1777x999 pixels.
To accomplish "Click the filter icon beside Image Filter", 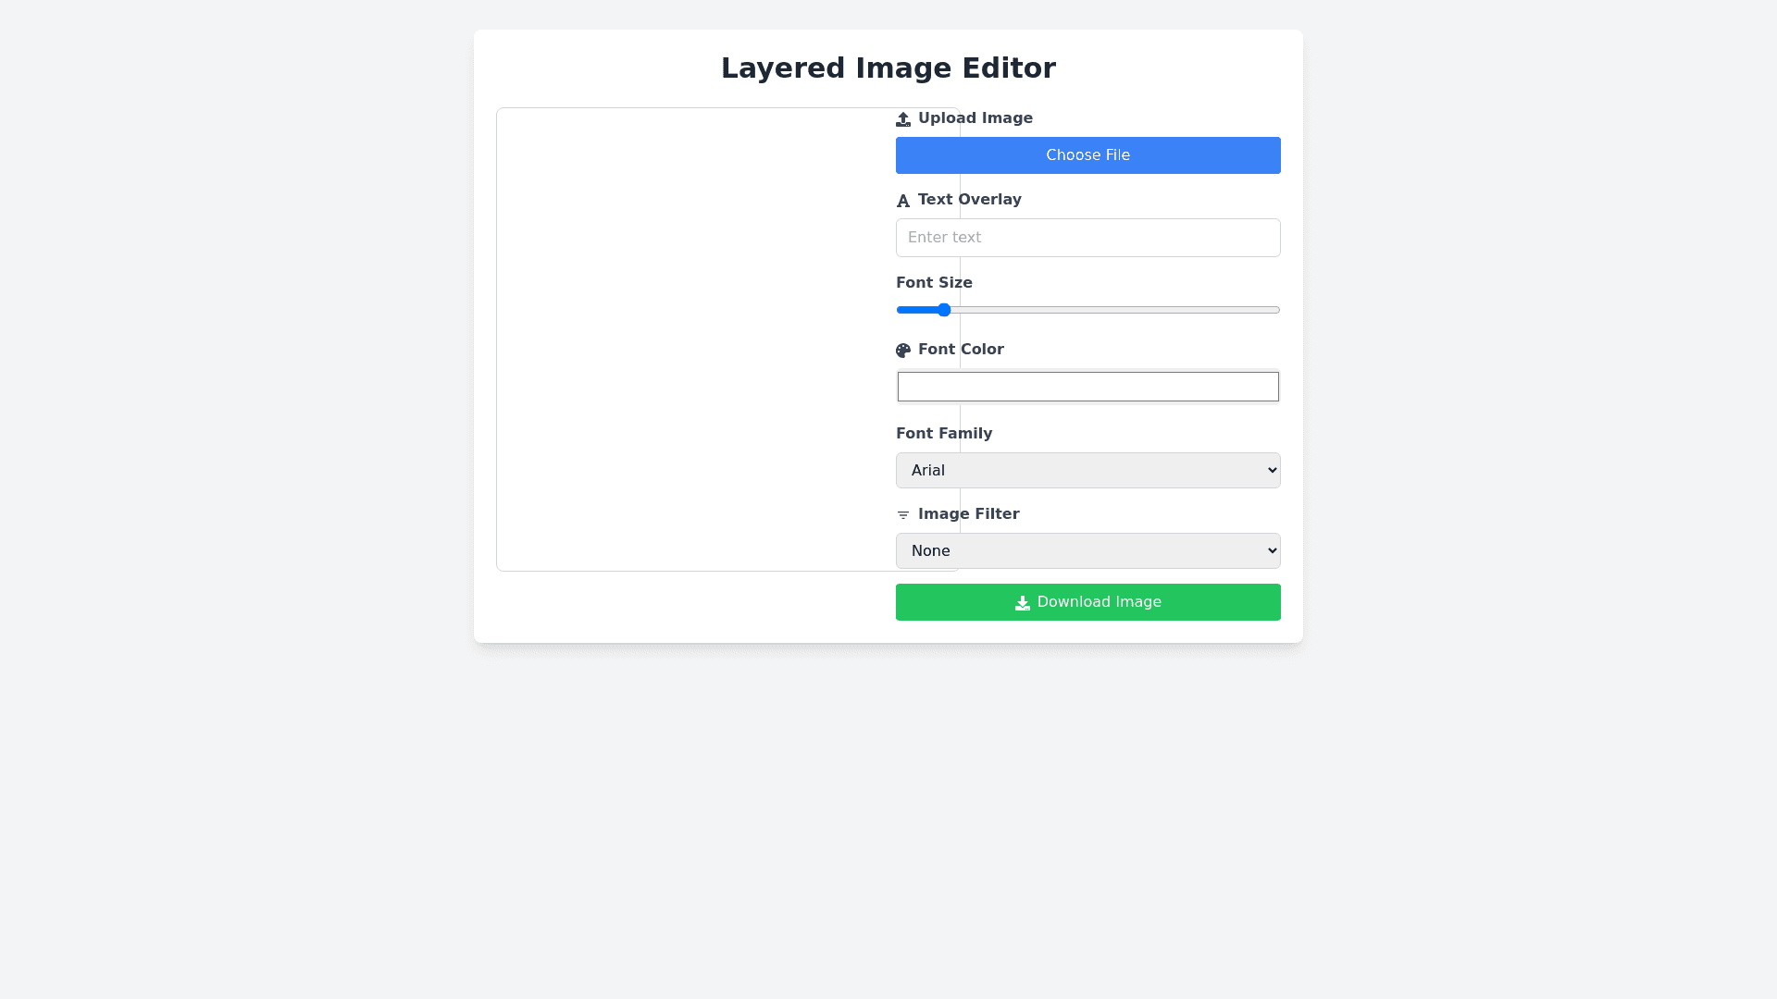I will pyautogui.click(x=903, y=515).
